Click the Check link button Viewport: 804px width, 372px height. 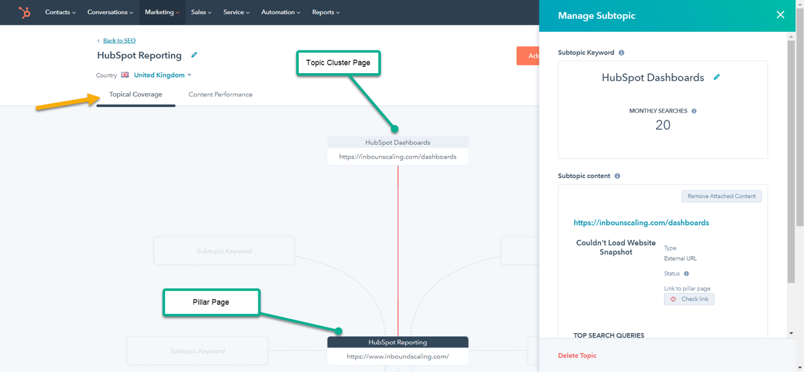689,299
